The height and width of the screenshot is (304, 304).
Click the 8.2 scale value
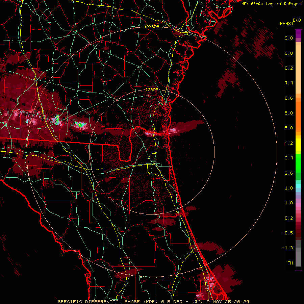coord(289,68)
